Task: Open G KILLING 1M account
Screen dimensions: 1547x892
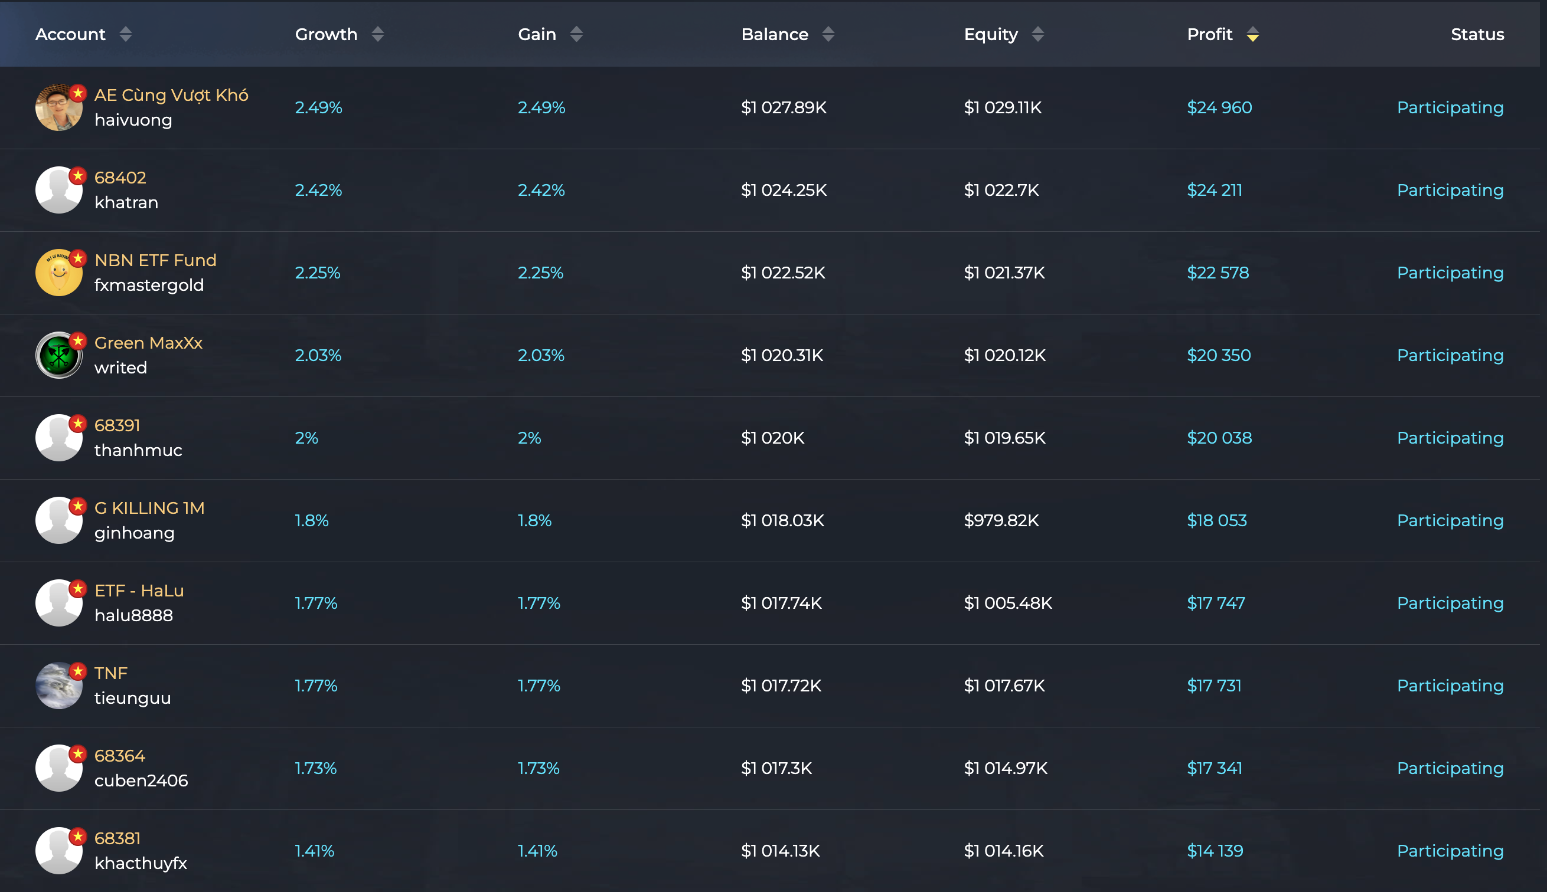Action: (149, 508)
